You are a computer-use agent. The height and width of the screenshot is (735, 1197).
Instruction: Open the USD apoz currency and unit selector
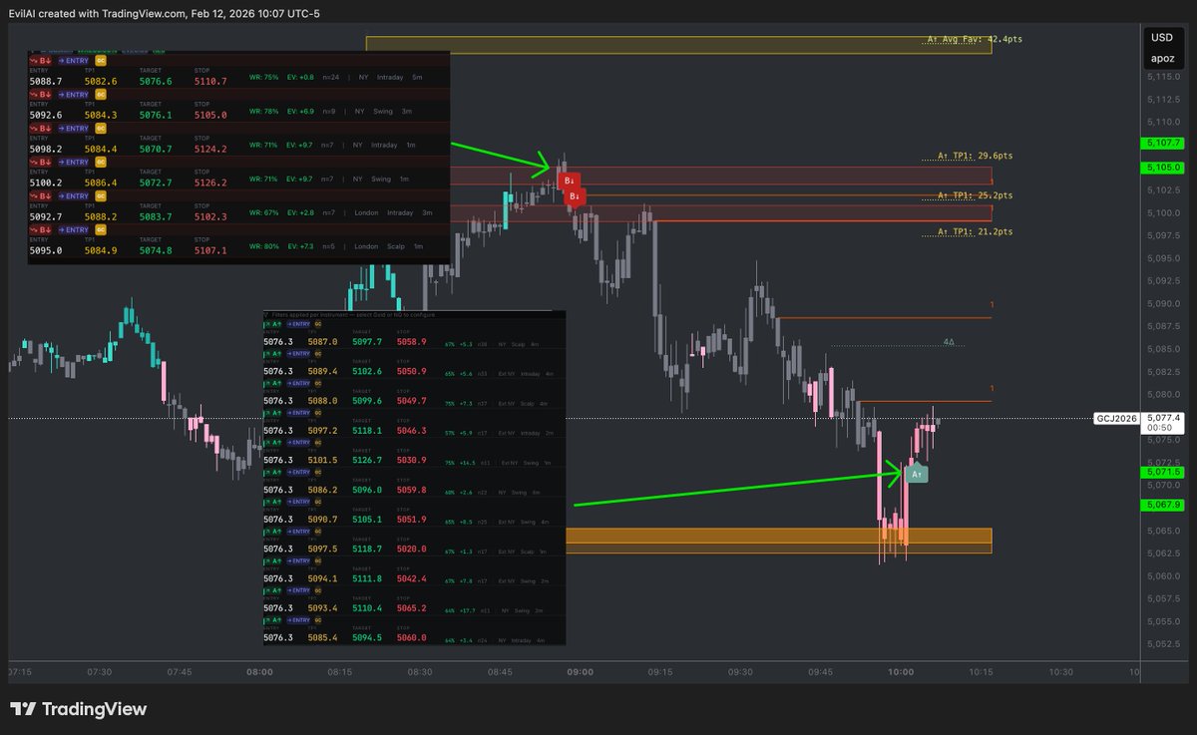[1162, 48]
